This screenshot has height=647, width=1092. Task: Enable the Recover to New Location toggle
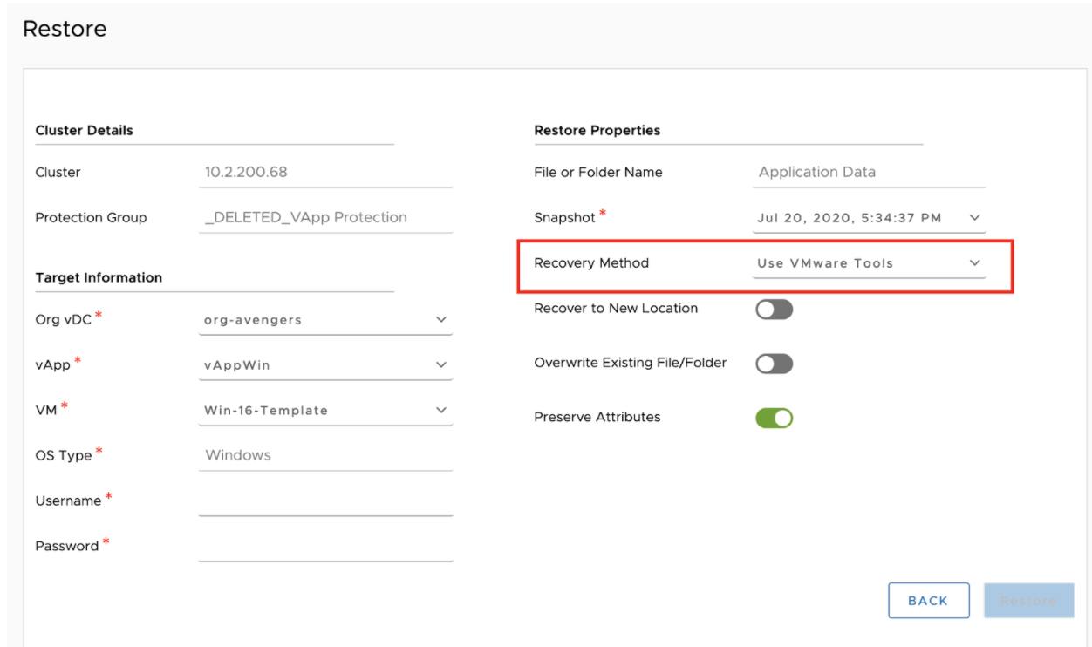tap(774, 310)
